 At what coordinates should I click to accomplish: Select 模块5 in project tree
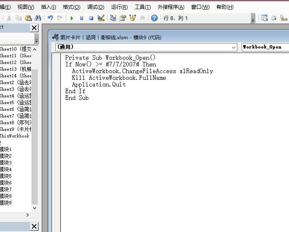pyautogui.click(x=6, y=176)
